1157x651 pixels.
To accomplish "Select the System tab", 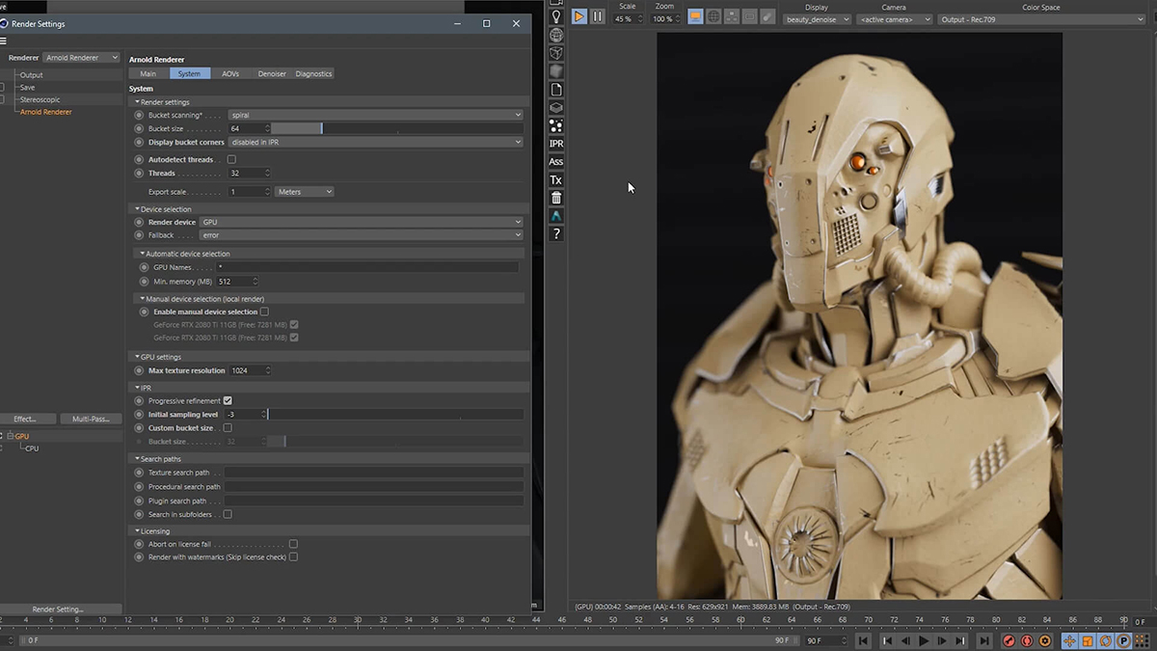I will [190, 73].
